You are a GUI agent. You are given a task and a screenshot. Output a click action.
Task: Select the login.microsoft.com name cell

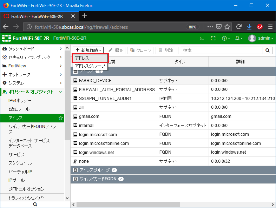(x=114, y=134)
